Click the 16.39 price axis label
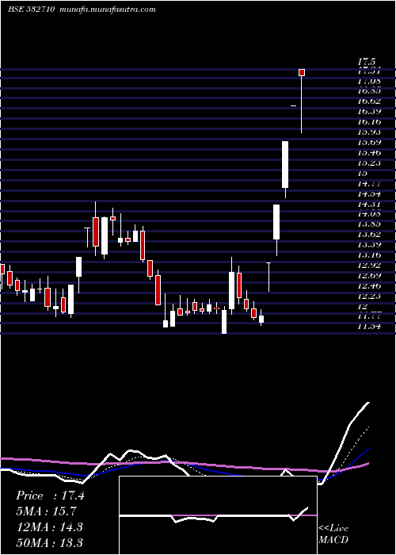Screen dimensions: 396x555 coord(369,112)
